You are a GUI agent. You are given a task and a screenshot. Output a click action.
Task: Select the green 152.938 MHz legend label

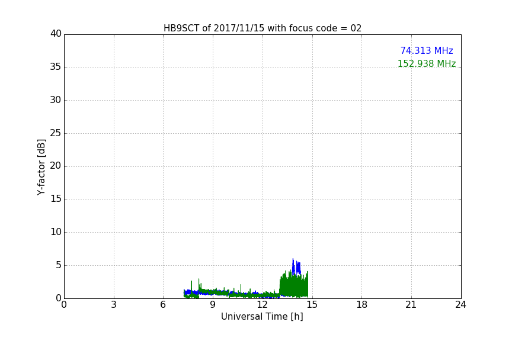(x=427, y=63)
